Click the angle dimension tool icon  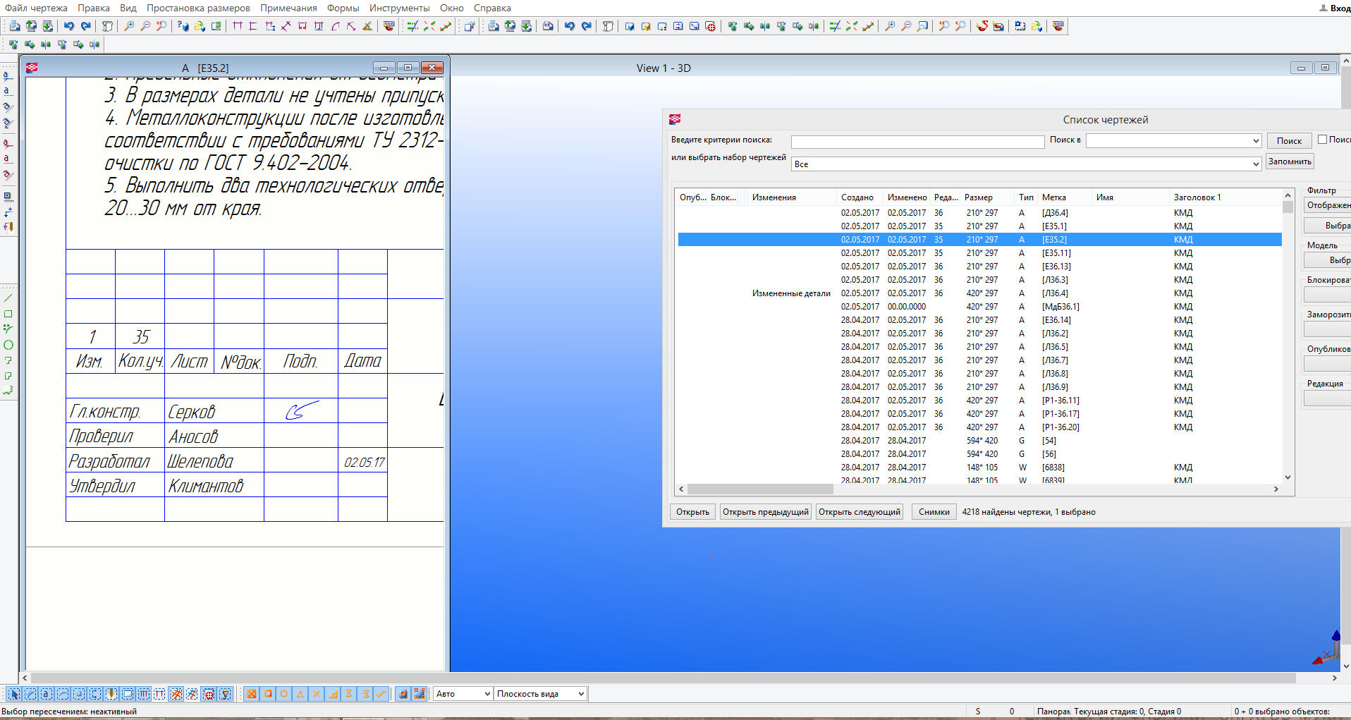[x=367, y=26]
